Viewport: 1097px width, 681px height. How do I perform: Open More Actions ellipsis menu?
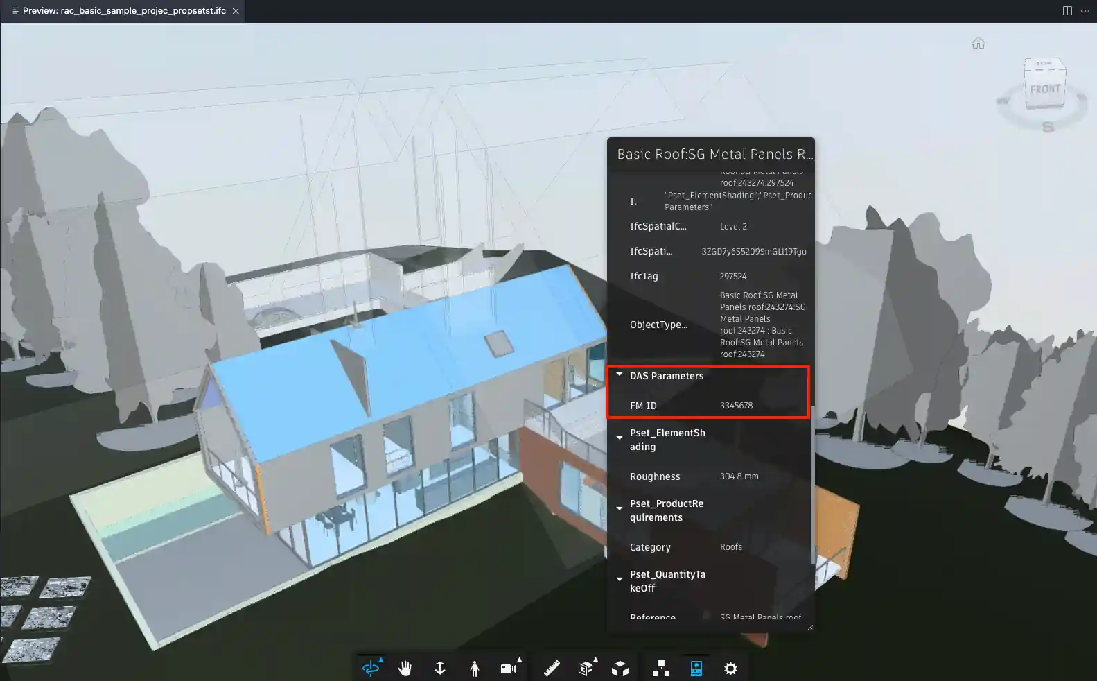1085,11
